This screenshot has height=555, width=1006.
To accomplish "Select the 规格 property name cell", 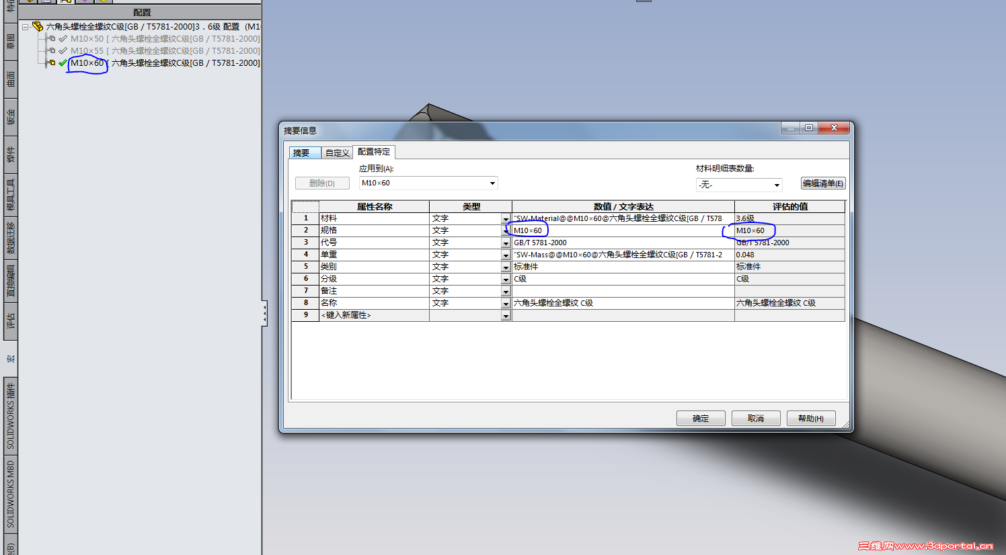I will (x=374, y=231).
